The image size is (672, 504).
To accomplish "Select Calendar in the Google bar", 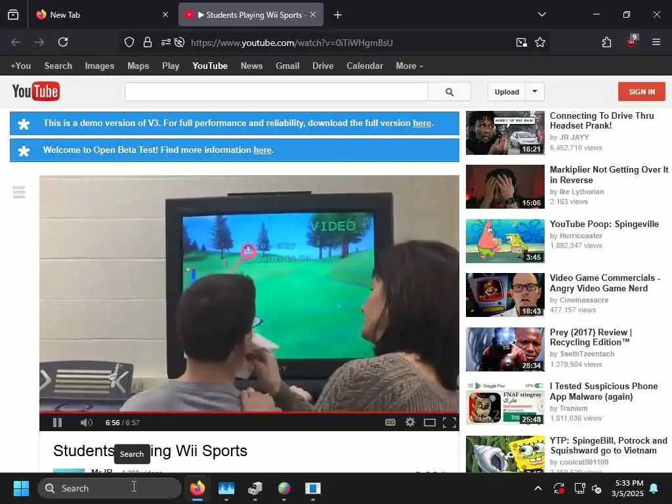I will point(365,66).
